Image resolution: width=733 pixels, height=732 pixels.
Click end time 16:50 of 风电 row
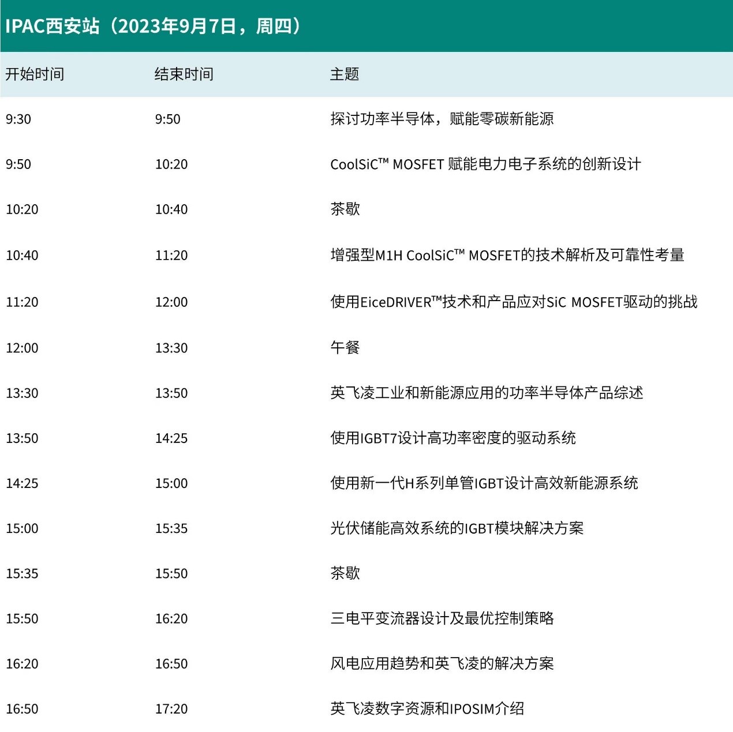tap(171, 664)
